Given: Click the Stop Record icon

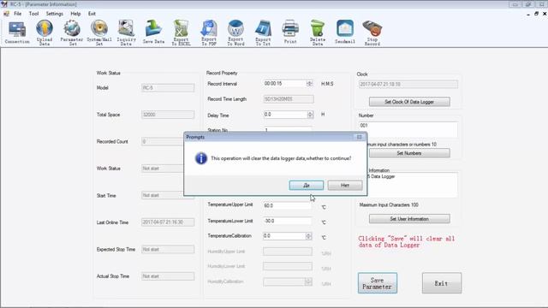Looking at the screenshot, I should pyautogui.click(x=372, y=33).
